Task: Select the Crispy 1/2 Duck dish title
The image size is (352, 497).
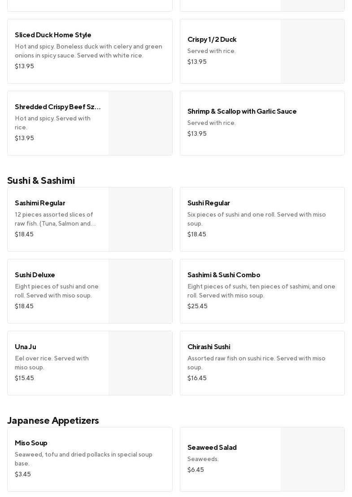Action: tap(212, 40)
